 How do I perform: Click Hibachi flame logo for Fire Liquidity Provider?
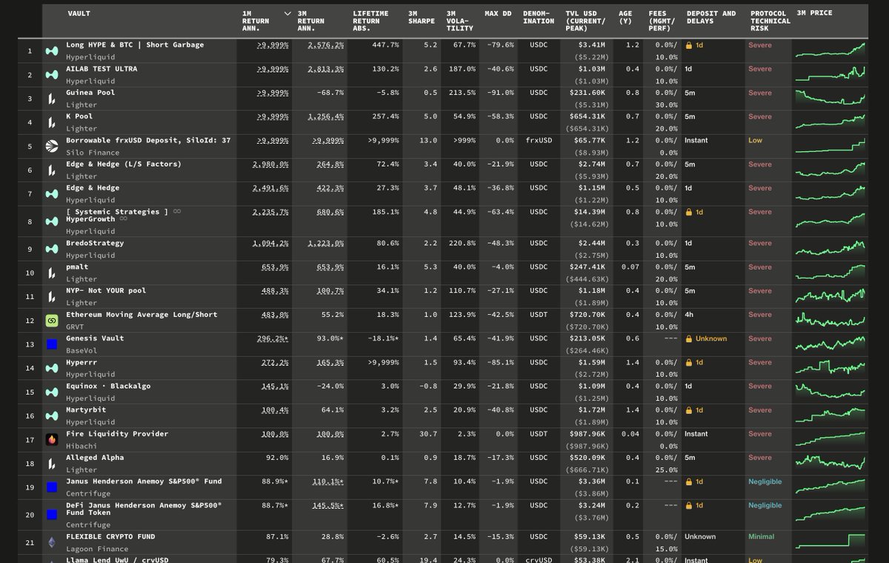[x=52, y=439]
